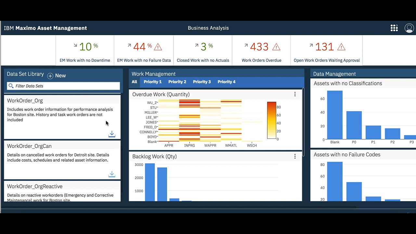Click search icon in Filter Data Sets

(11, 86)
